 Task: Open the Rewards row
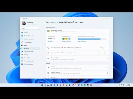click(77, 67)
